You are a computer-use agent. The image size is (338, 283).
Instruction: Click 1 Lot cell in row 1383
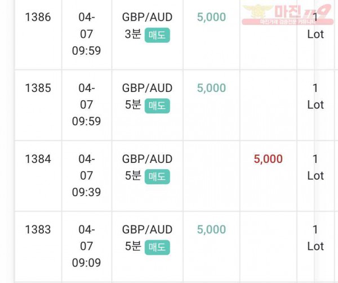pos(315,238)
